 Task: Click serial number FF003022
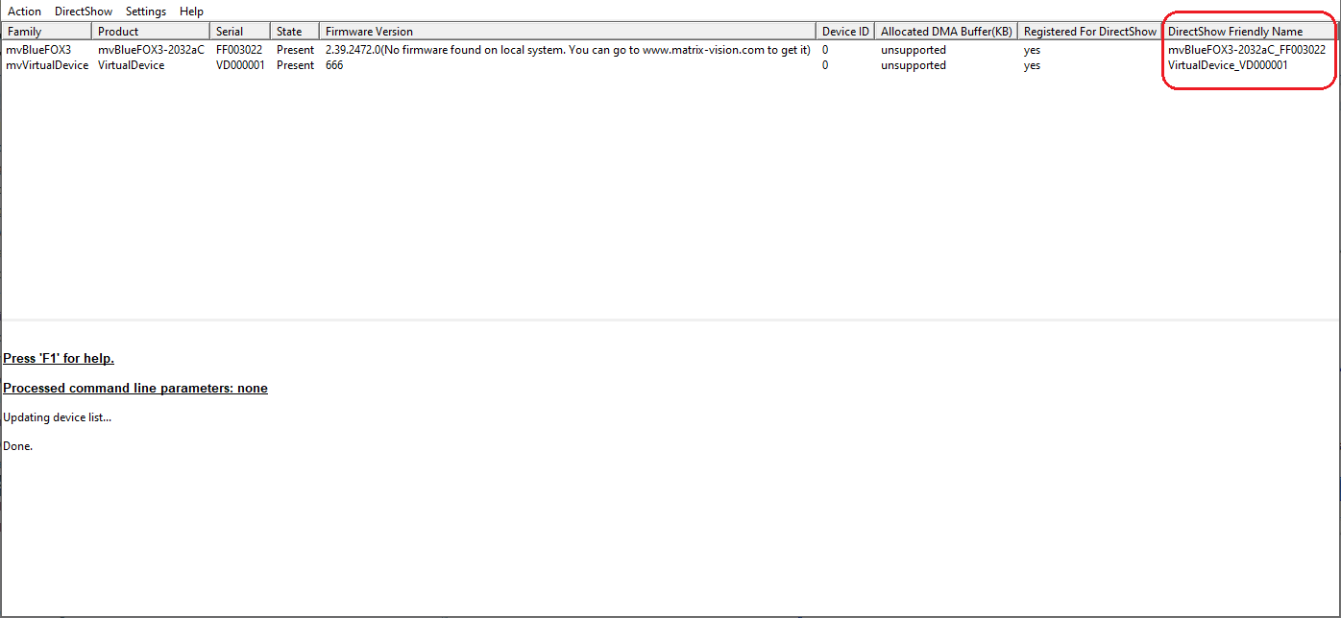click(239, 50)
